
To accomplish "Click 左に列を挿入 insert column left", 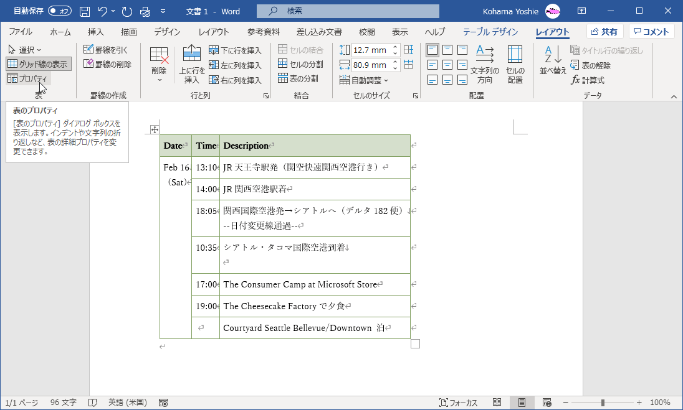I will click(235, 65).
